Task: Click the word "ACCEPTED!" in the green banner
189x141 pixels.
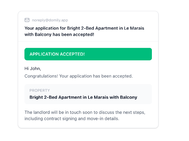Action: click(x=73, y=54)
